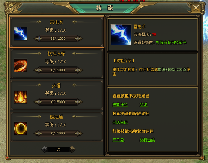Select the 火墙 firewall skill icon
The image size is (208, 163).
coord(21,97)
